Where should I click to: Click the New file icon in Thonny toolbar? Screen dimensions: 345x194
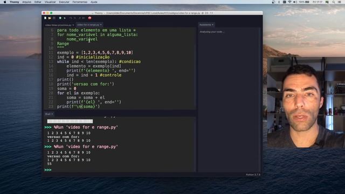tap(45, 18)
